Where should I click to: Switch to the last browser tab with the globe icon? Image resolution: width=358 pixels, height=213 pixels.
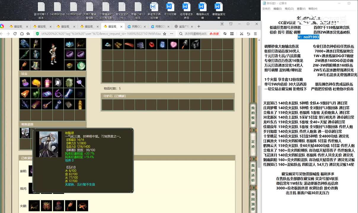[x=184, y=26]
